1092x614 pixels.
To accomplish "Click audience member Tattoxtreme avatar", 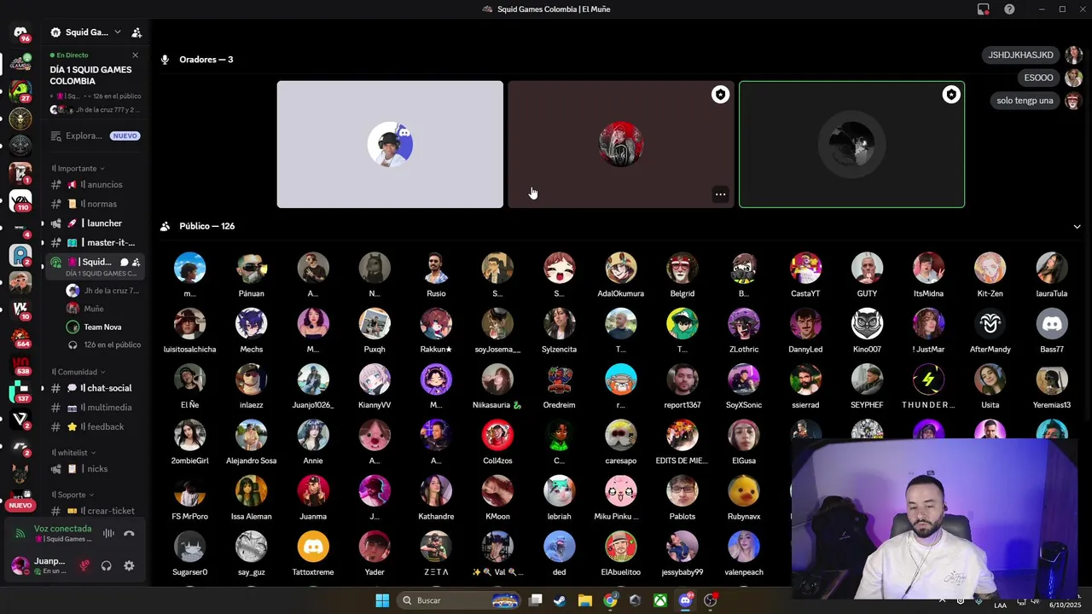I will click(313, 547).
